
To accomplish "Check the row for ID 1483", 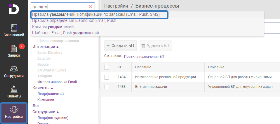I will point(107,87).
